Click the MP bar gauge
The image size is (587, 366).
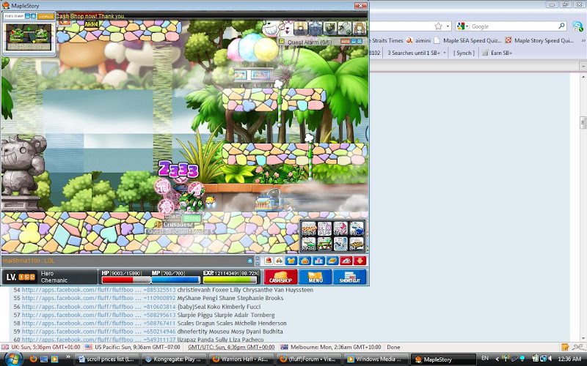175,280
